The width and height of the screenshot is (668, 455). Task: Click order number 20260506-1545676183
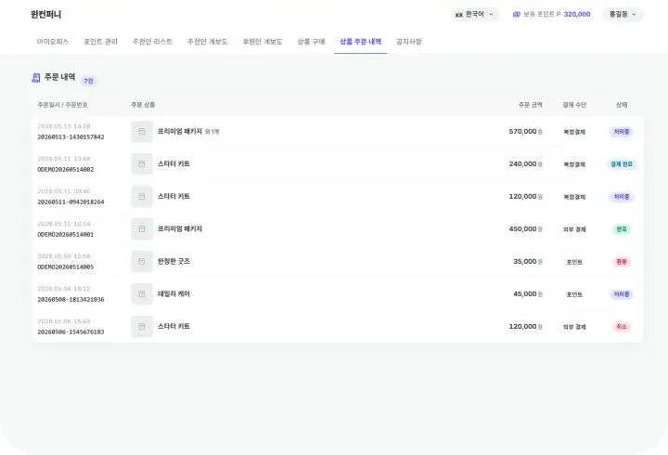coord(71,331)
